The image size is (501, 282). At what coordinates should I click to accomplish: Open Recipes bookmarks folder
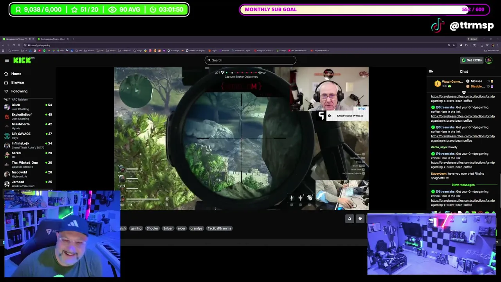pyautogui.click(x=111, y=51)
